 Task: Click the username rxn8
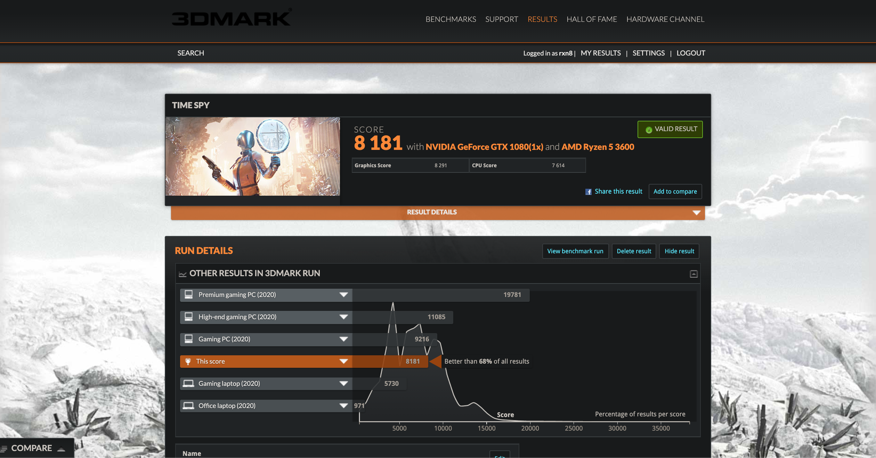(566, 53)
